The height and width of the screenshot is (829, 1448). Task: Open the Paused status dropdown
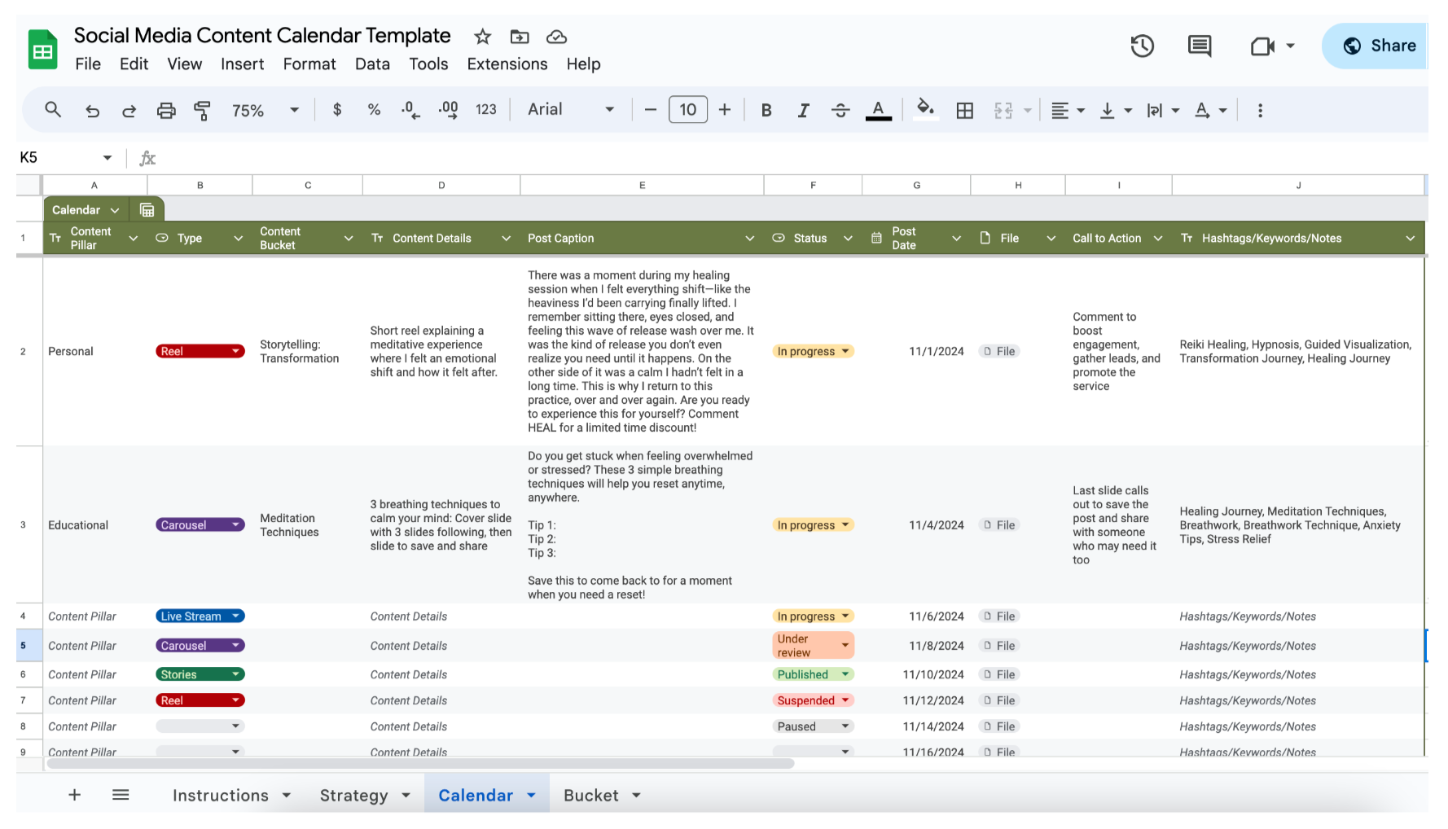(x=813, y=726)
